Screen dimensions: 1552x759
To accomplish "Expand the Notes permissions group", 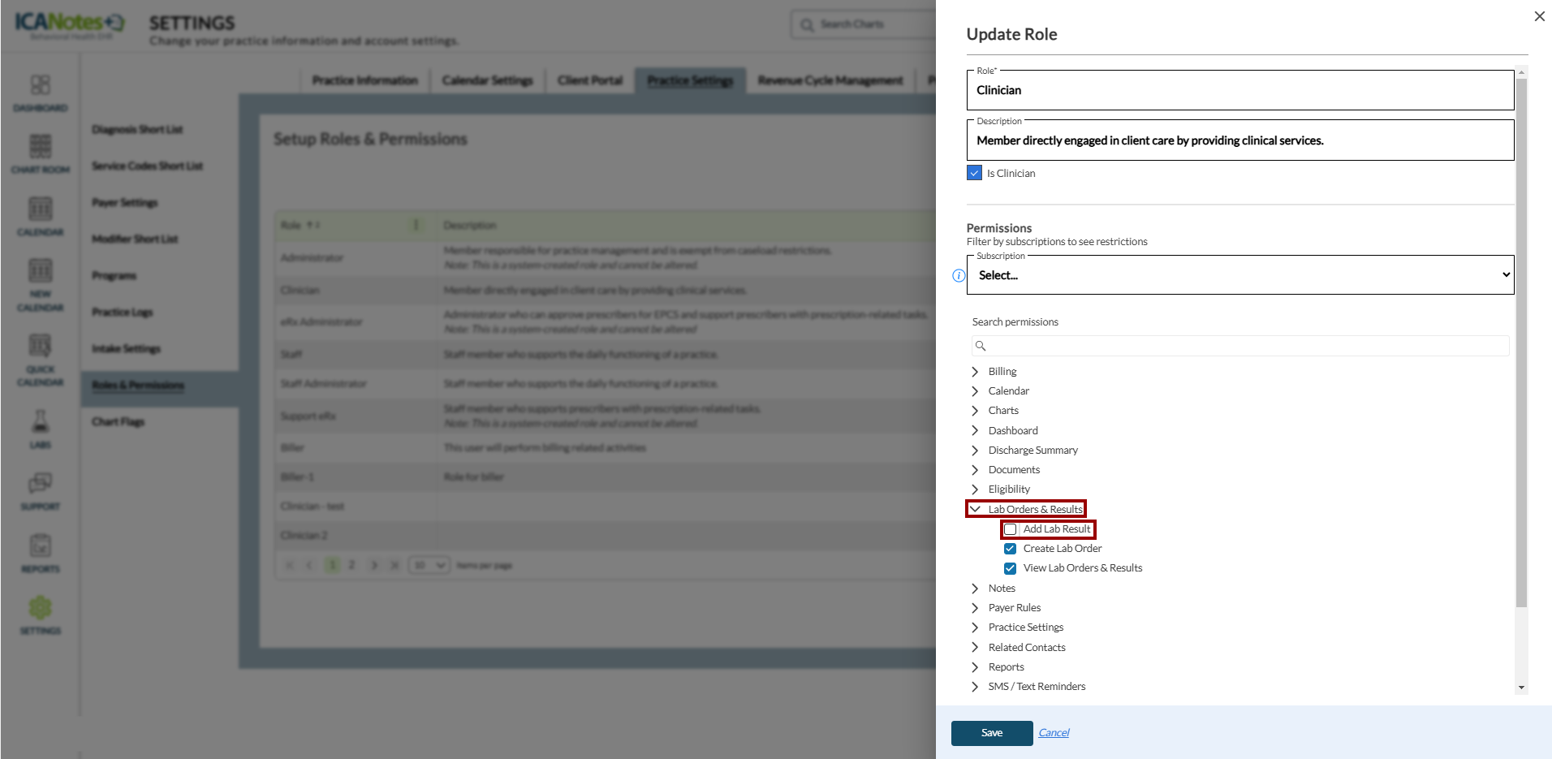I will [x=975, y=589].
